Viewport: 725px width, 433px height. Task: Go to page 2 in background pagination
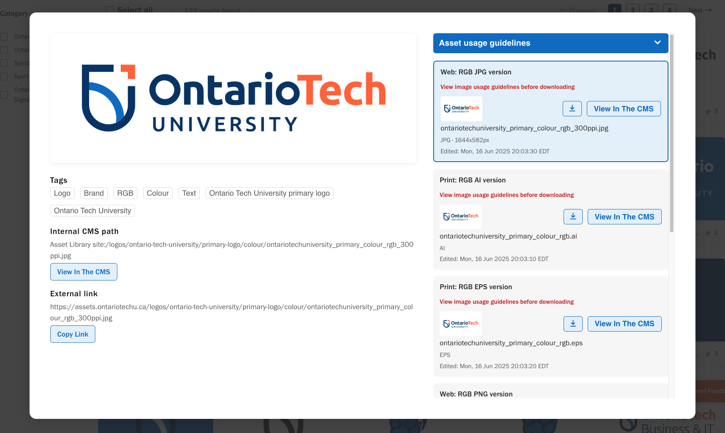coord(633,10)
